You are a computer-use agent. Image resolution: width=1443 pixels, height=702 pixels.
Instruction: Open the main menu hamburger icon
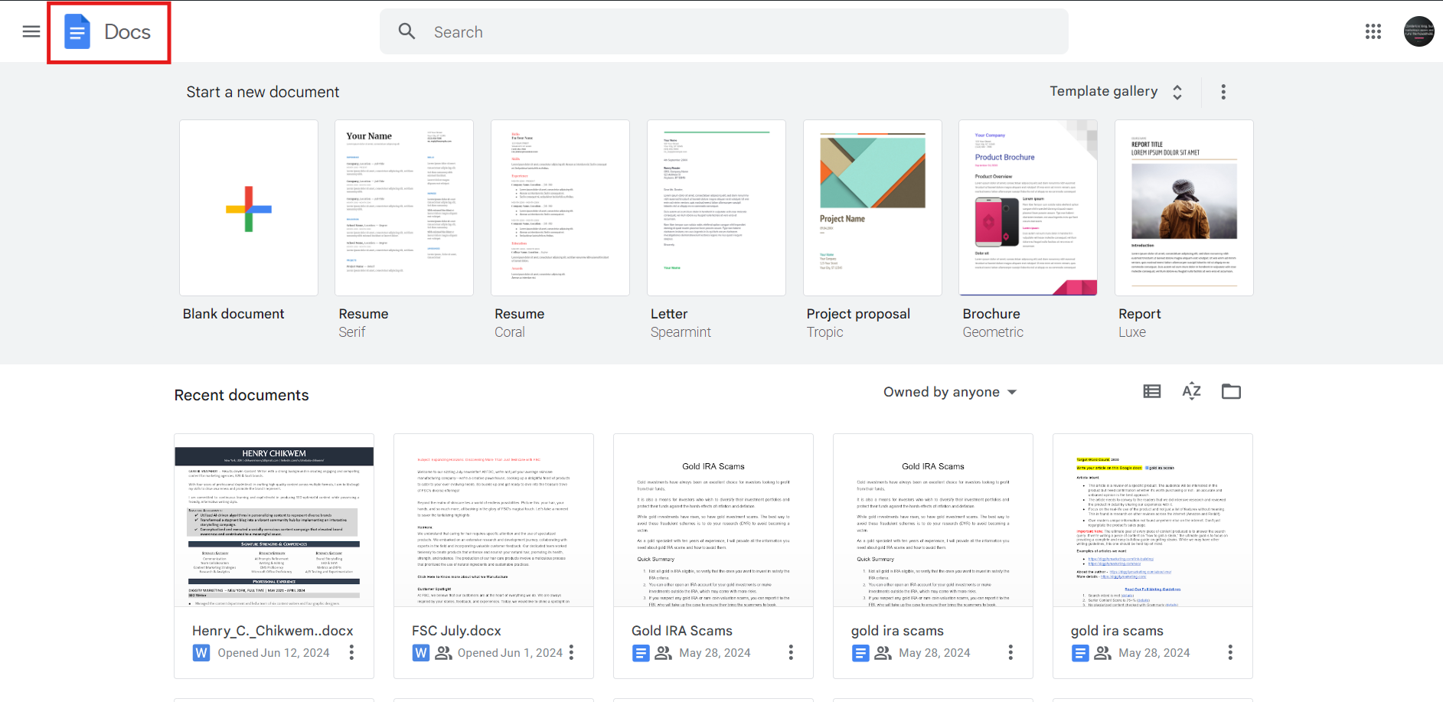tap(31, 31)
